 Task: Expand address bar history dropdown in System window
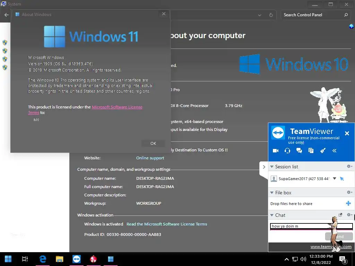click(260, 15)
